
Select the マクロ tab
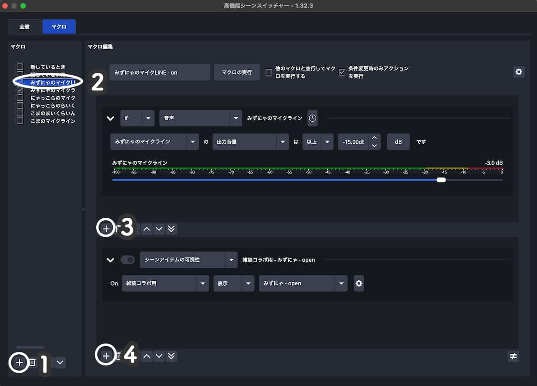[59, 27]
